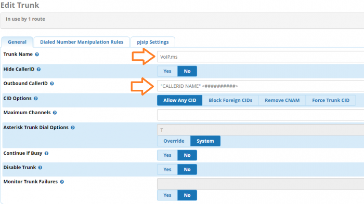Click the Maximum Channels label
The width and height of the screenshot is (364, 204).
(27, 113)
